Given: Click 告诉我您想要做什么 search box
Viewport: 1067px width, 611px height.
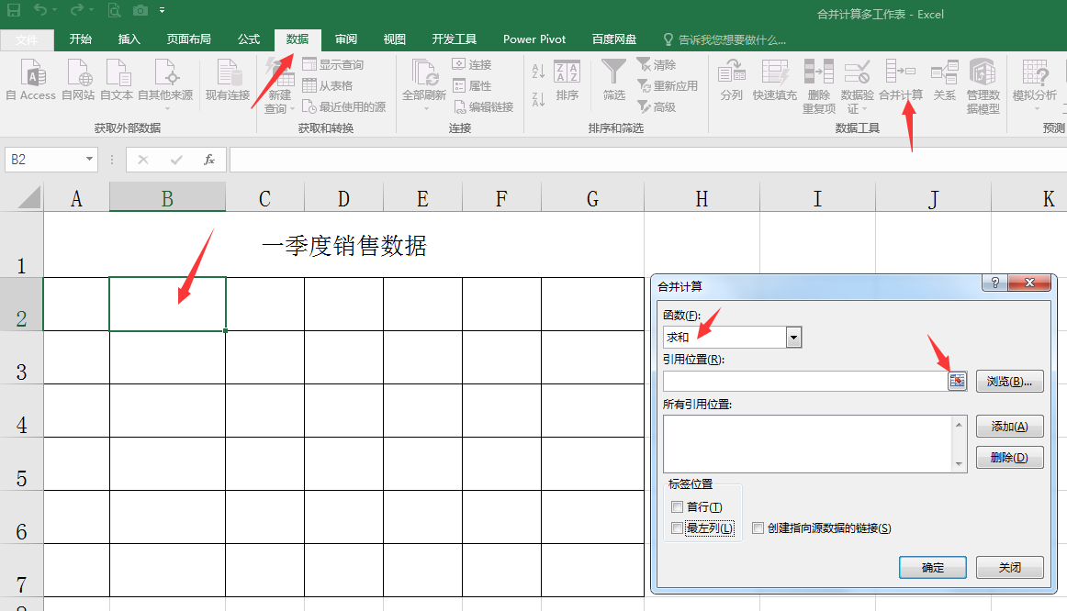Looking at the screenshot, I should click(x=725, y=40).
